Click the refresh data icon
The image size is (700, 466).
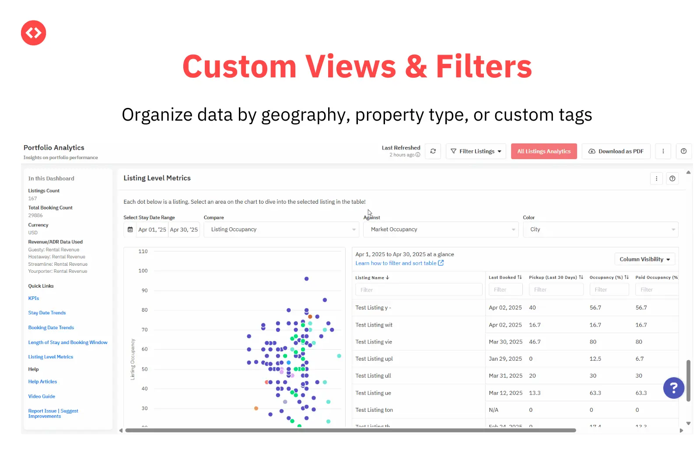(x=433, y=151)
